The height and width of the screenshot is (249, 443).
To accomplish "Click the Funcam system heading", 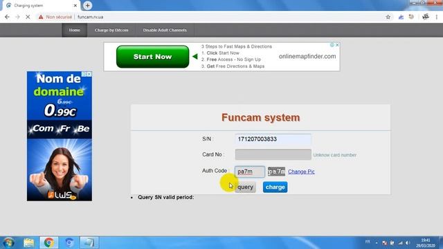I will (260, 118).
